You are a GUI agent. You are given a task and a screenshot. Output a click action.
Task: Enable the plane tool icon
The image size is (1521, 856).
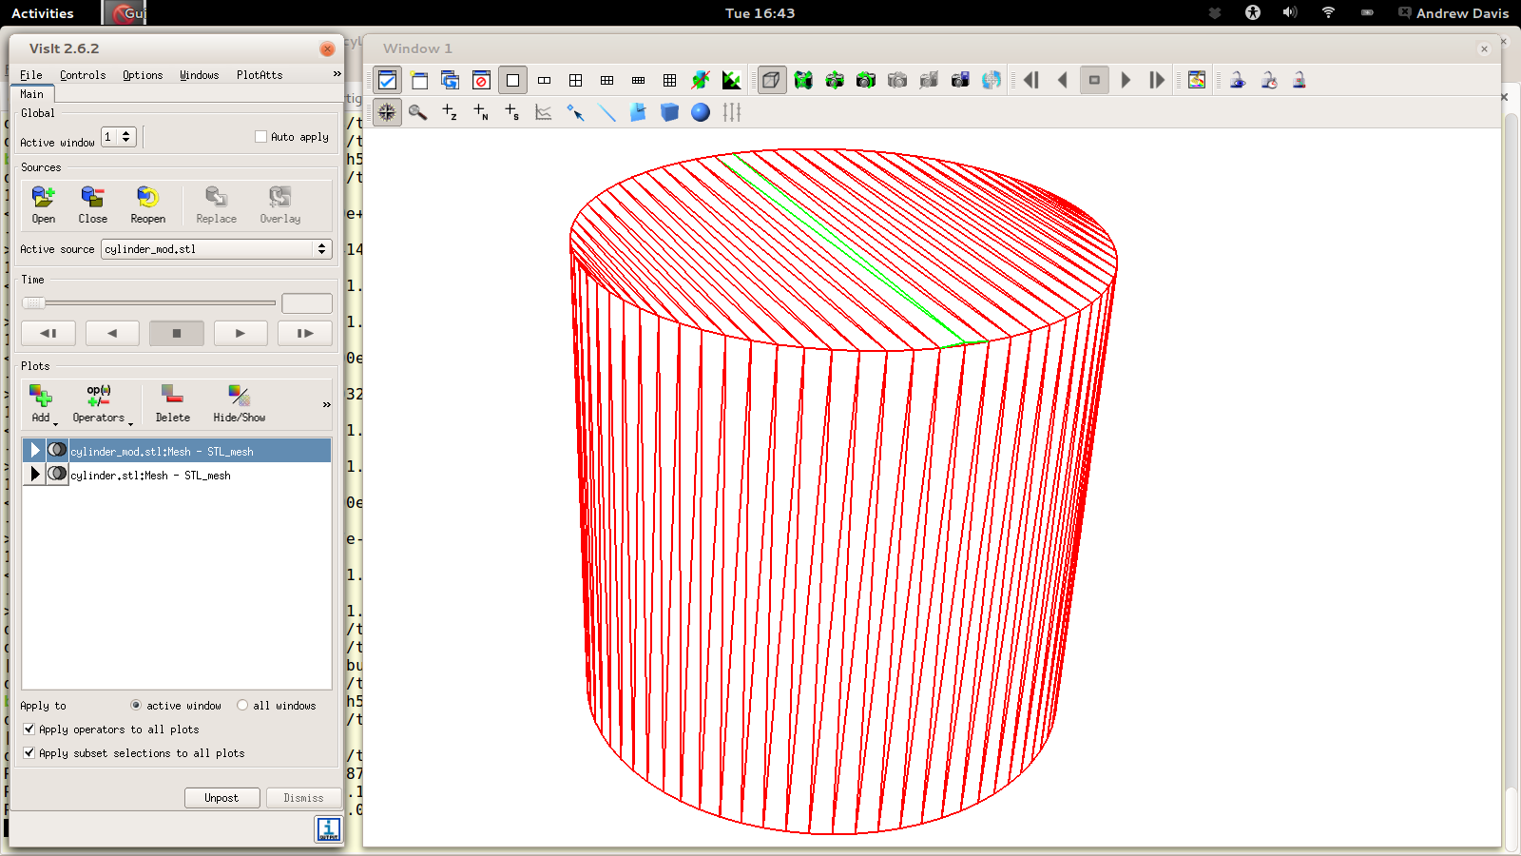(638, 112)
